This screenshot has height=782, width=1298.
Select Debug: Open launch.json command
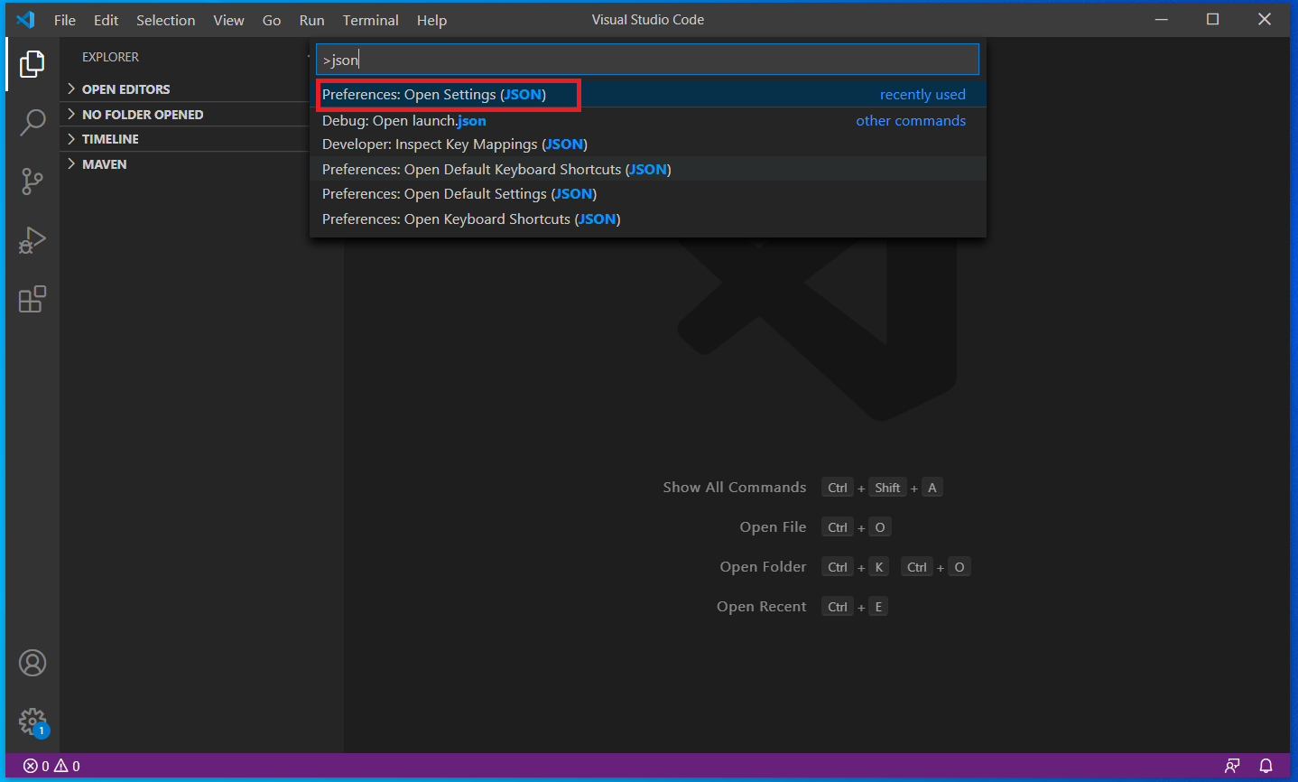(403, 120)
